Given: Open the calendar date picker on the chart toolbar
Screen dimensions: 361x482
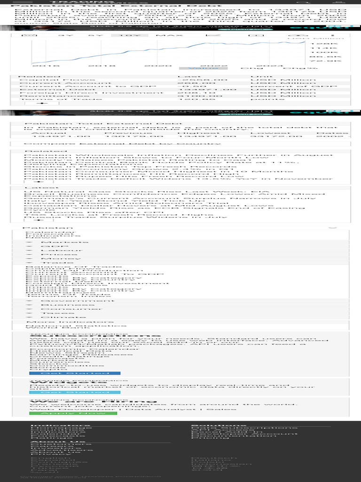Looking at the screenshot, I should pos(30,35).
